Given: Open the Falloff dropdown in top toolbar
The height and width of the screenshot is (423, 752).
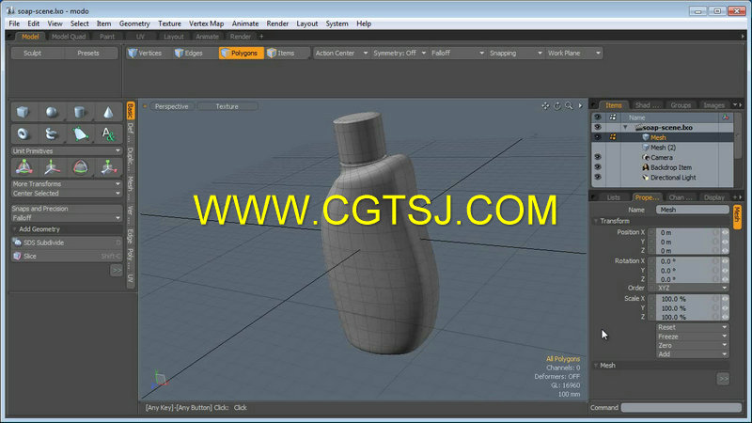Looking at the screenshot, I should (458, 54).
